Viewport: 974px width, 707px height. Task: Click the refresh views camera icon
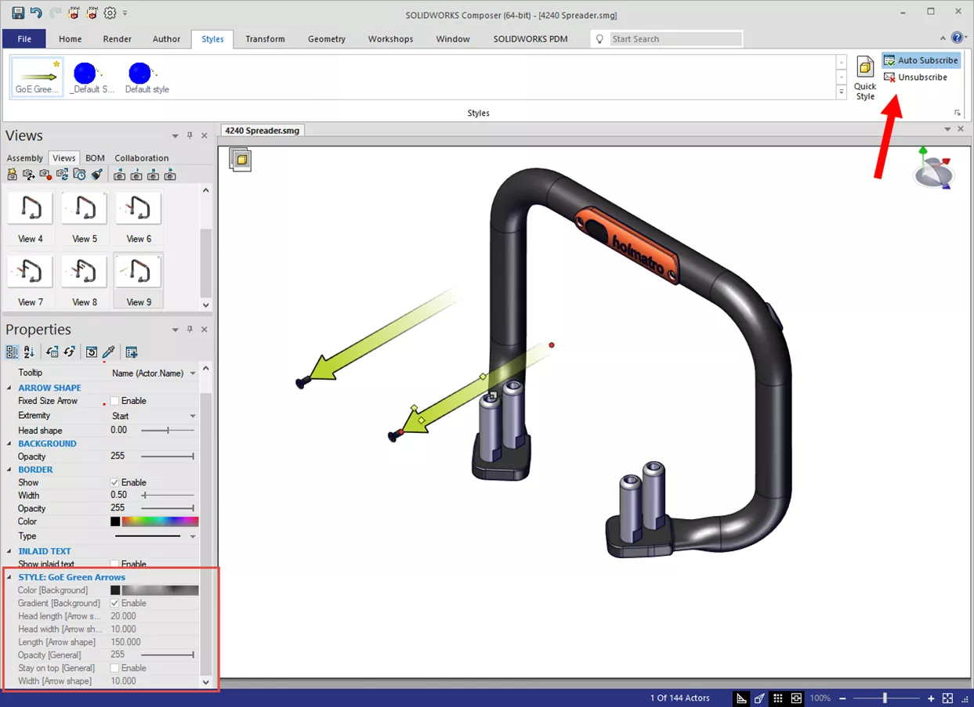[63, 175]
